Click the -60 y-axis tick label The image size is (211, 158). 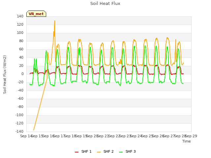point(20,99)
